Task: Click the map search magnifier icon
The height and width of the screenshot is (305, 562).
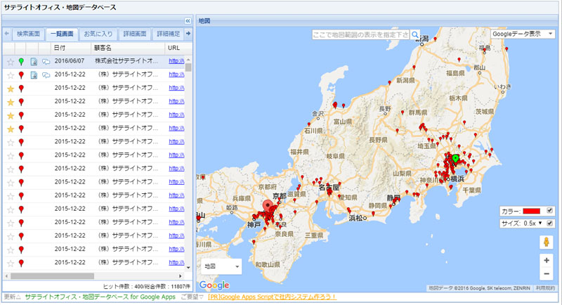Action: (x=415, y=34)
